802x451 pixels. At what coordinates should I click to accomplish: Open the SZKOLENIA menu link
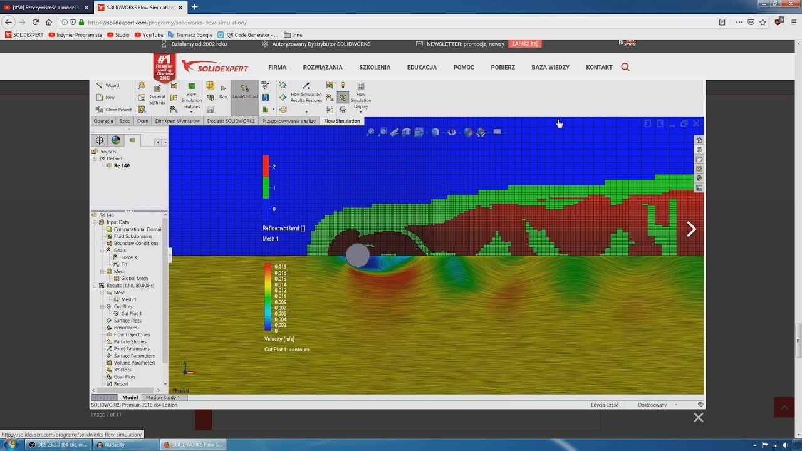coord(375,67)
